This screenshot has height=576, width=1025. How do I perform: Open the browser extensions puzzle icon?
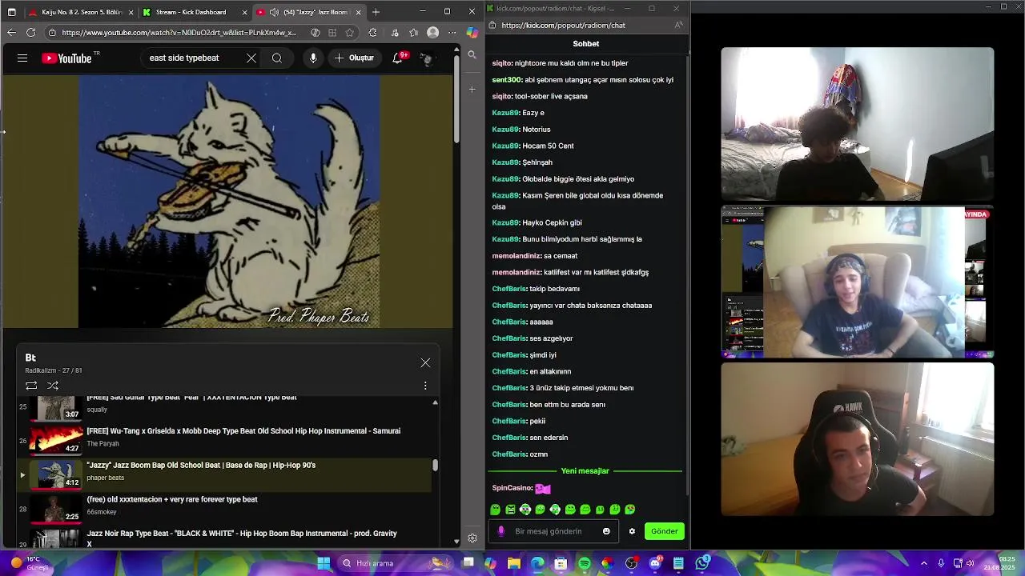tap(373, 33)
